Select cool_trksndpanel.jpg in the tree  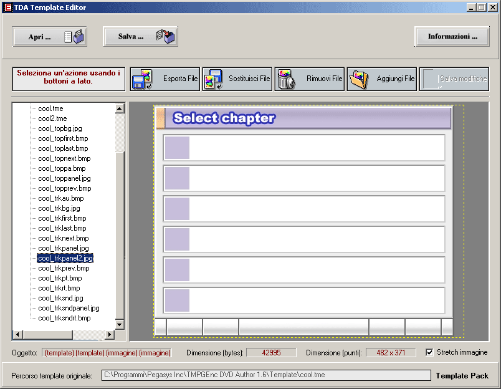click(69, 308)
